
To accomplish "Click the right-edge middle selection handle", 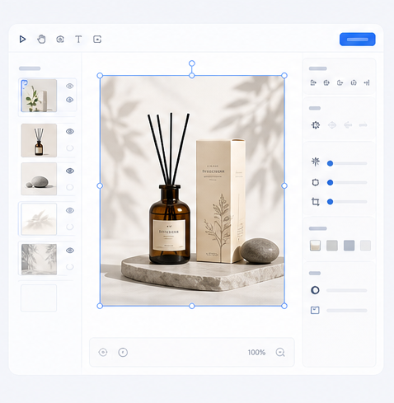I will (284, 186).
